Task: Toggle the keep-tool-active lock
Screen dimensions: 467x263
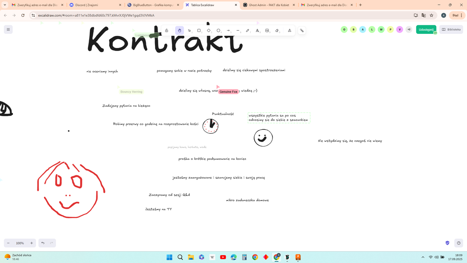Action: [x=167, y=30]
